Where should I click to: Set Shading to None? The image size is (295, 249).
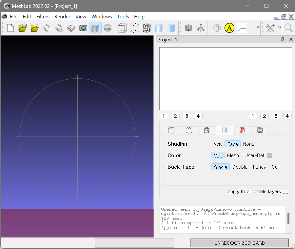[x=248, y=144]
